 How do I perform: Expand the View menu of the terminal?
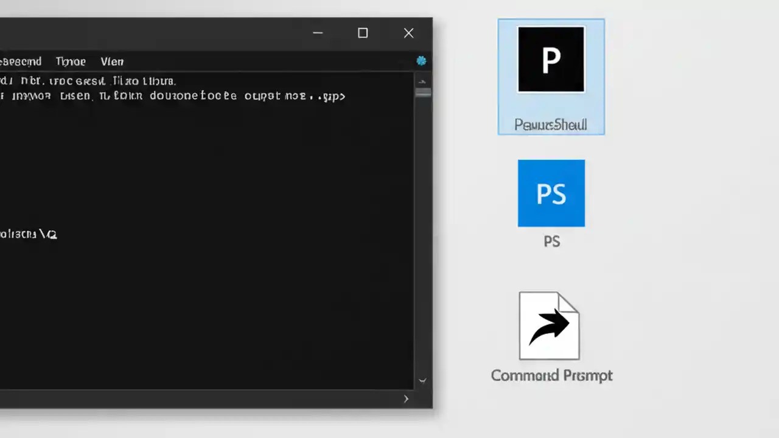point(112,61)
